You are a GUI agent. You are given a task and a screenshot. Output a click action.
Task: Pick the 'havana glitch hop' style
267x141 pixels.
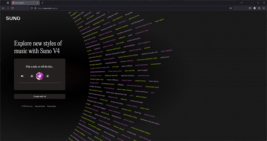(x=97, y=79)
